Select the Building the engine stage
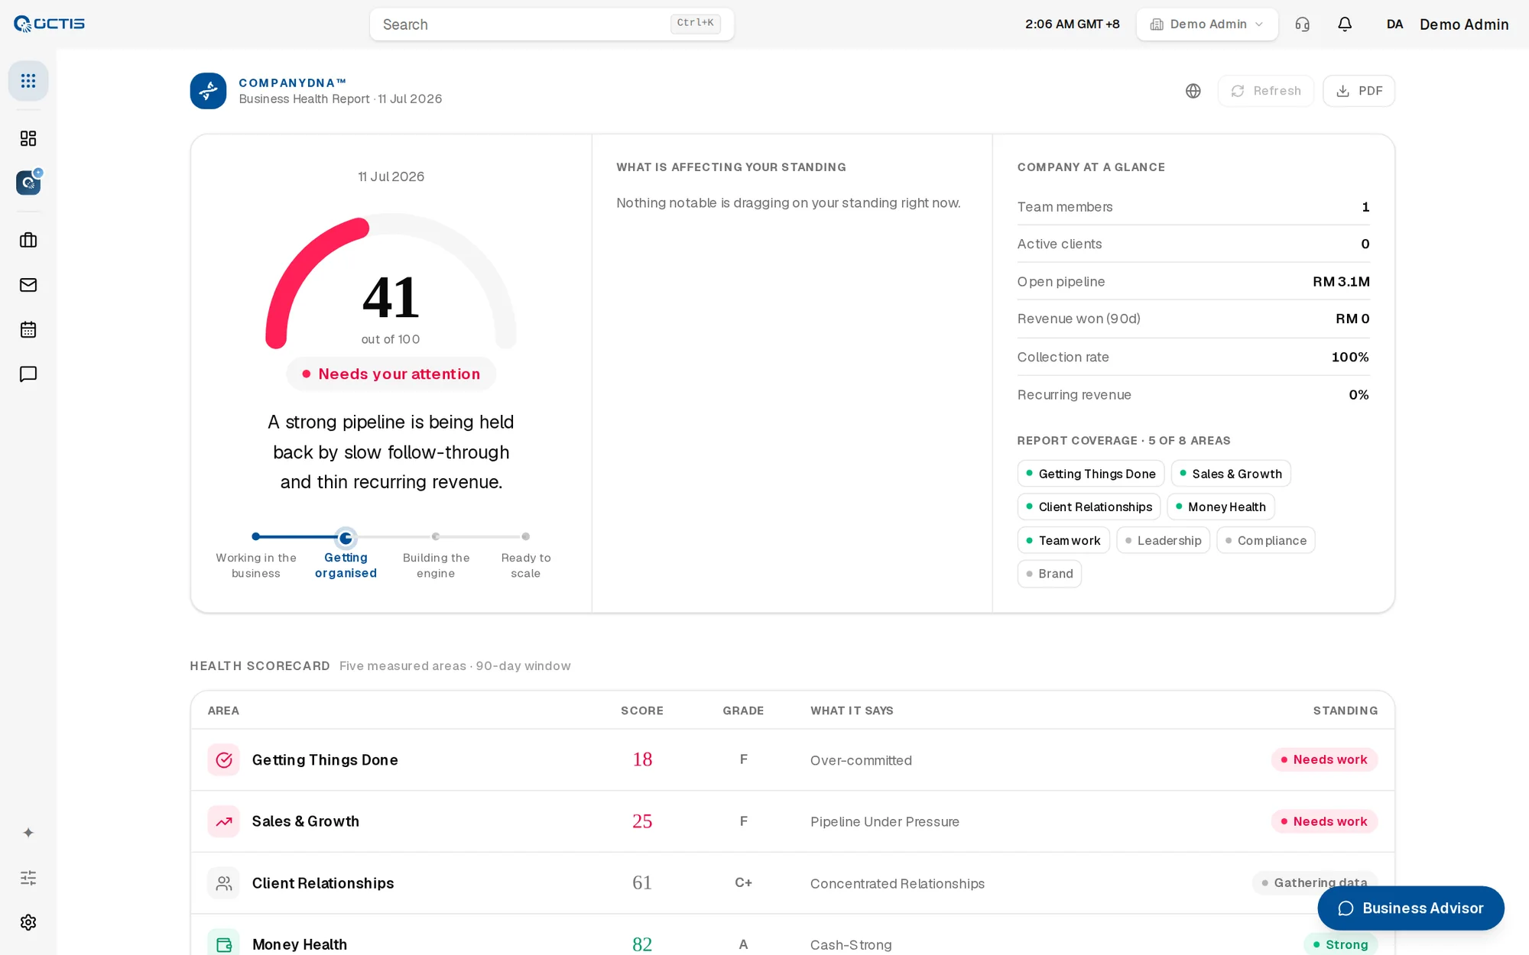Viewport: 1529px width, 955px height. click(x=436, y=557)
